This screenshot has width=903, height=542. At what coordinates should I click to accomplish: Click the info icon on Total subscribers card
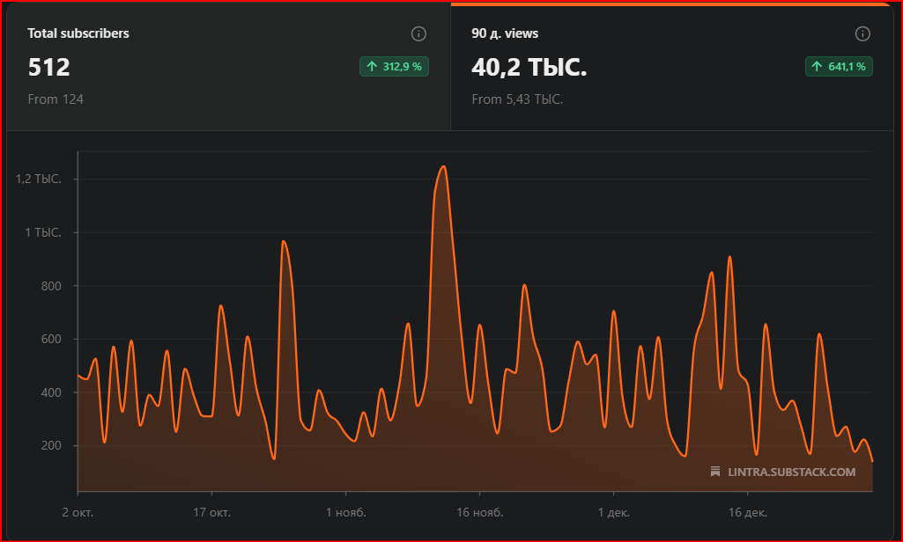[418, 34]
